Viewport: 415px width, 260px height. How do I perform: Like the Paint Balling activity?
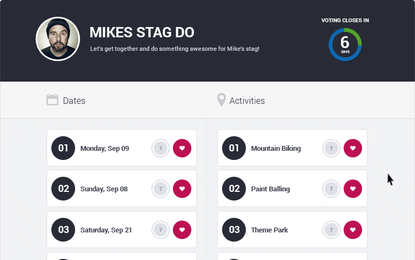tap(353, 189)
